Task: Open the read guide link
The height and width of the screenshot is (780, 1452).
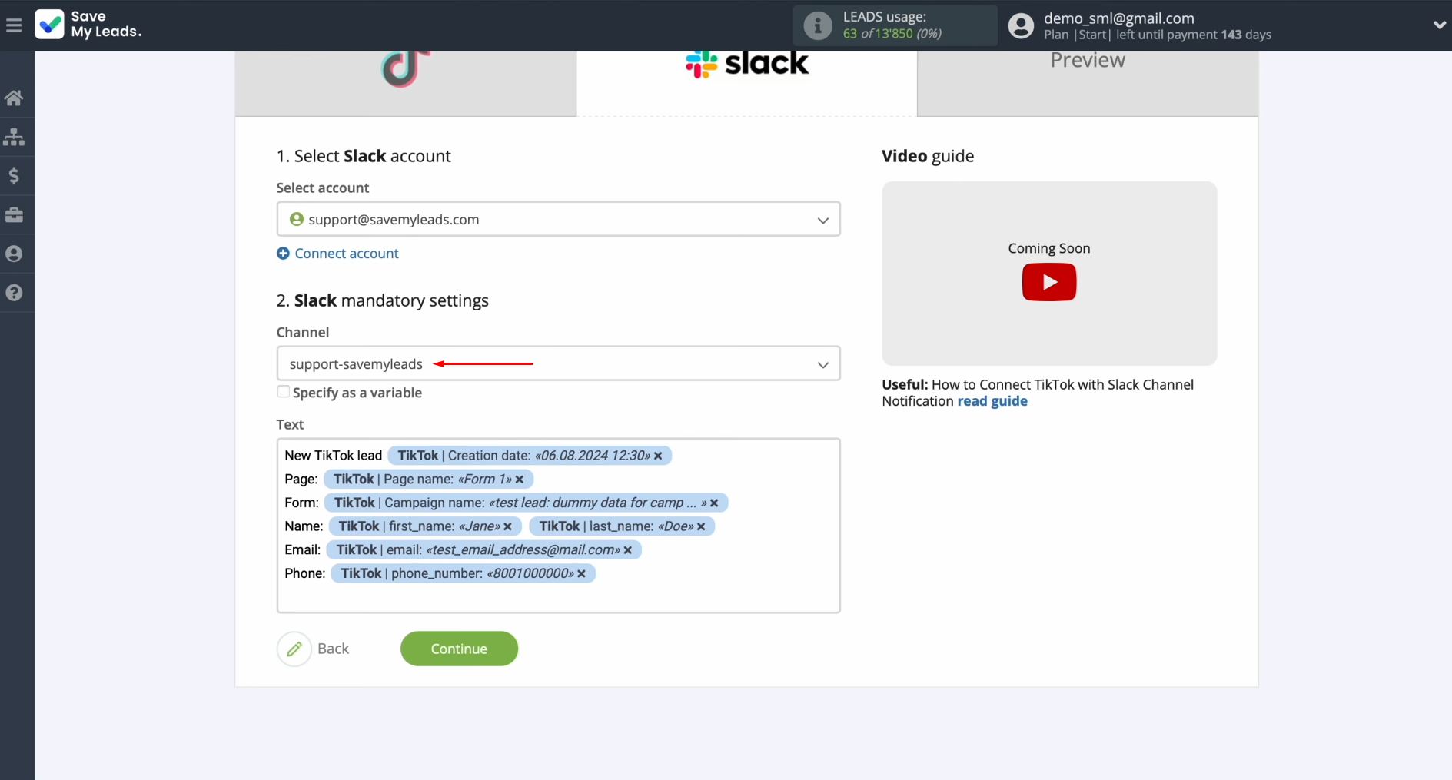Action: click(x=992, y=401)
